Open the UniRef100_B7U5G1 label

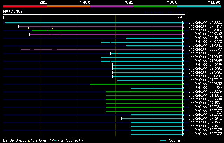205,103
